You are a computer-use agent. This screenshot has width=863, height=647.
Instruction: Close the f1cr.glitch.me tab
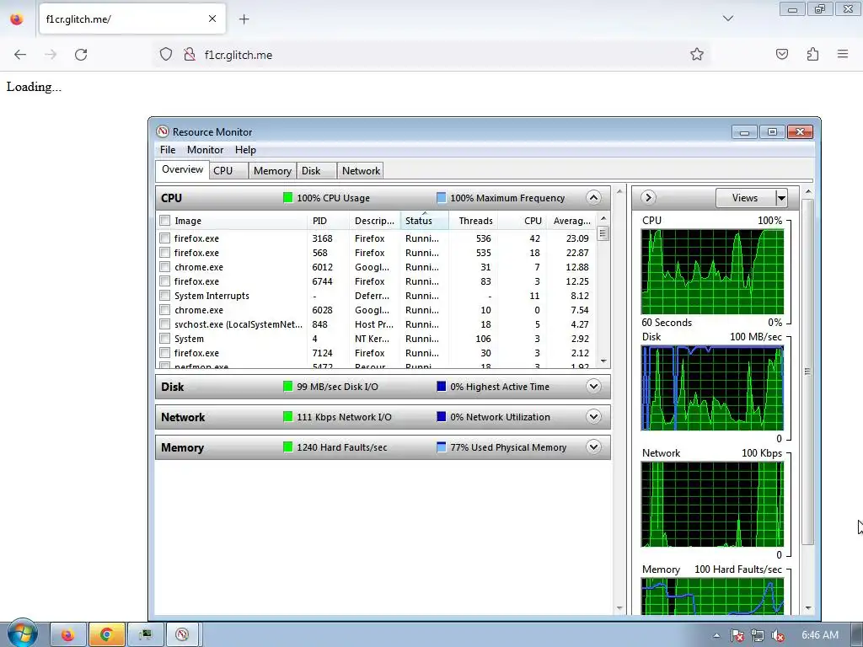212,19
